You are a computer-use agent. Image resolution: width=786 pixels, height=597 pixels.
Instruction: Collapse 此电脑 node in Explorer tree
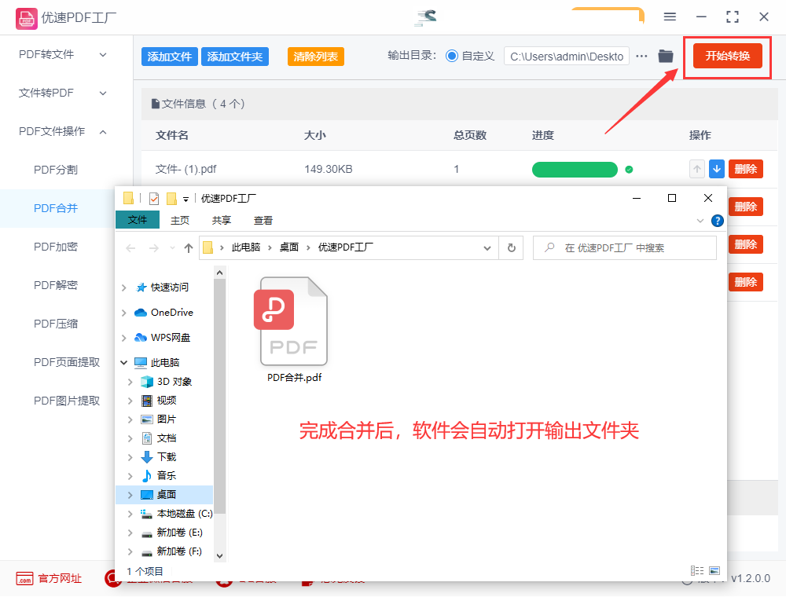coord(124,363)
